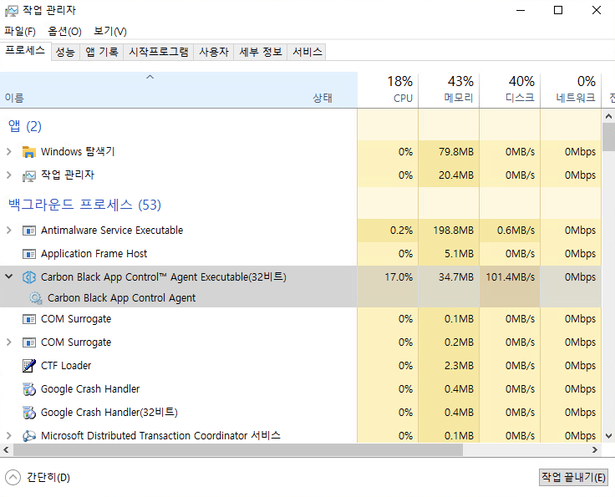Click the sort arrow above 이름 column
Viewport: 615px width, 497px height.
pos(150,77)
